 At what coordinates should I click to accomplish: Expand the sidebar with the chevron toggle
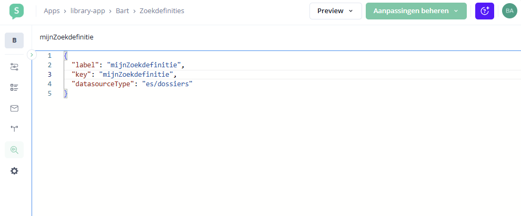tap(31, 54)
